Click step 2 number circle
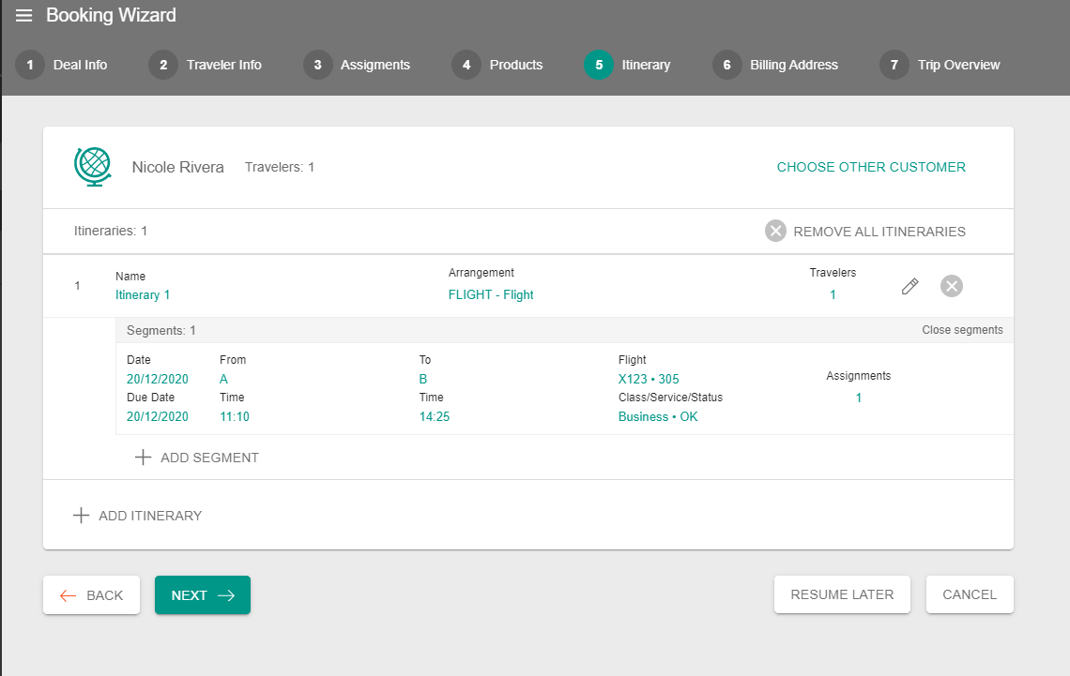The height and width of the screenshot is (676, 1070). 163,65
